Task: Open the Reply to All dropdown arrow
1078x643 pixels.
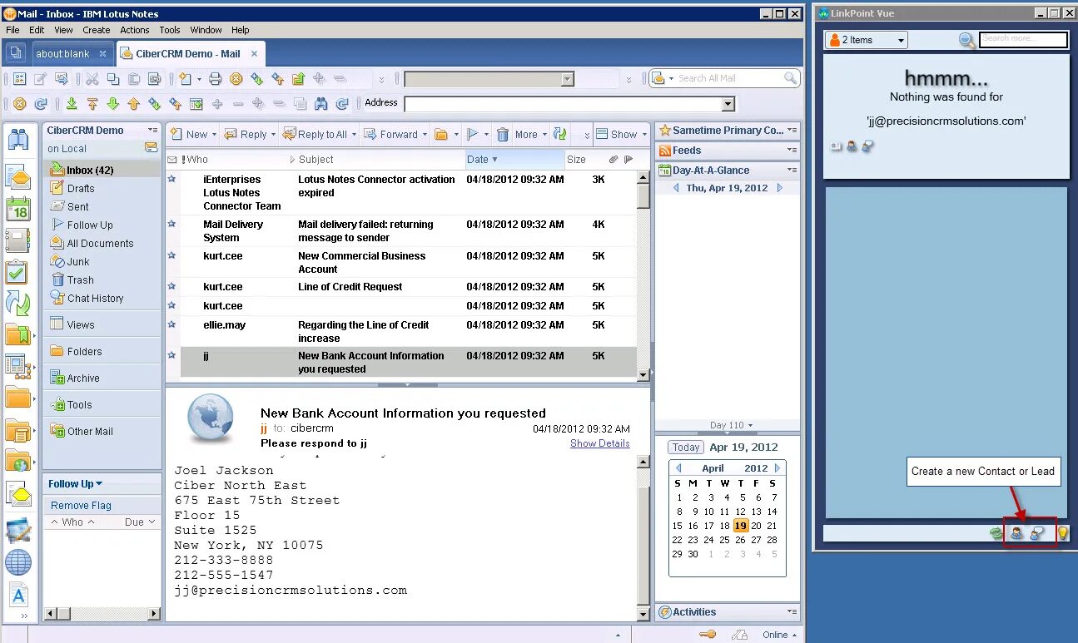Action: click(x=355, y=135)
